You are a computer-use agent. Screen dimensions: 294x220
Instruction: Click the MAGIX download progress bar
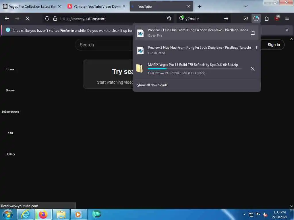coord(195,69)
